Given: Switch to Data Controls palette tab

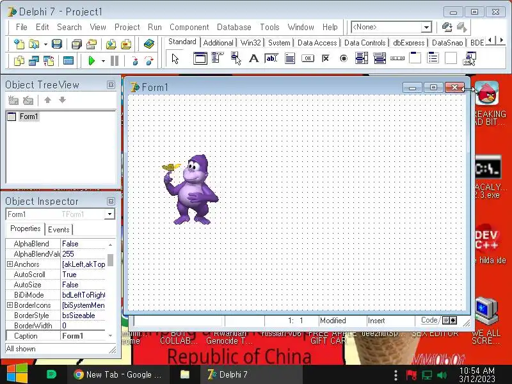Looking at the screenshot, I should [365, 43].
